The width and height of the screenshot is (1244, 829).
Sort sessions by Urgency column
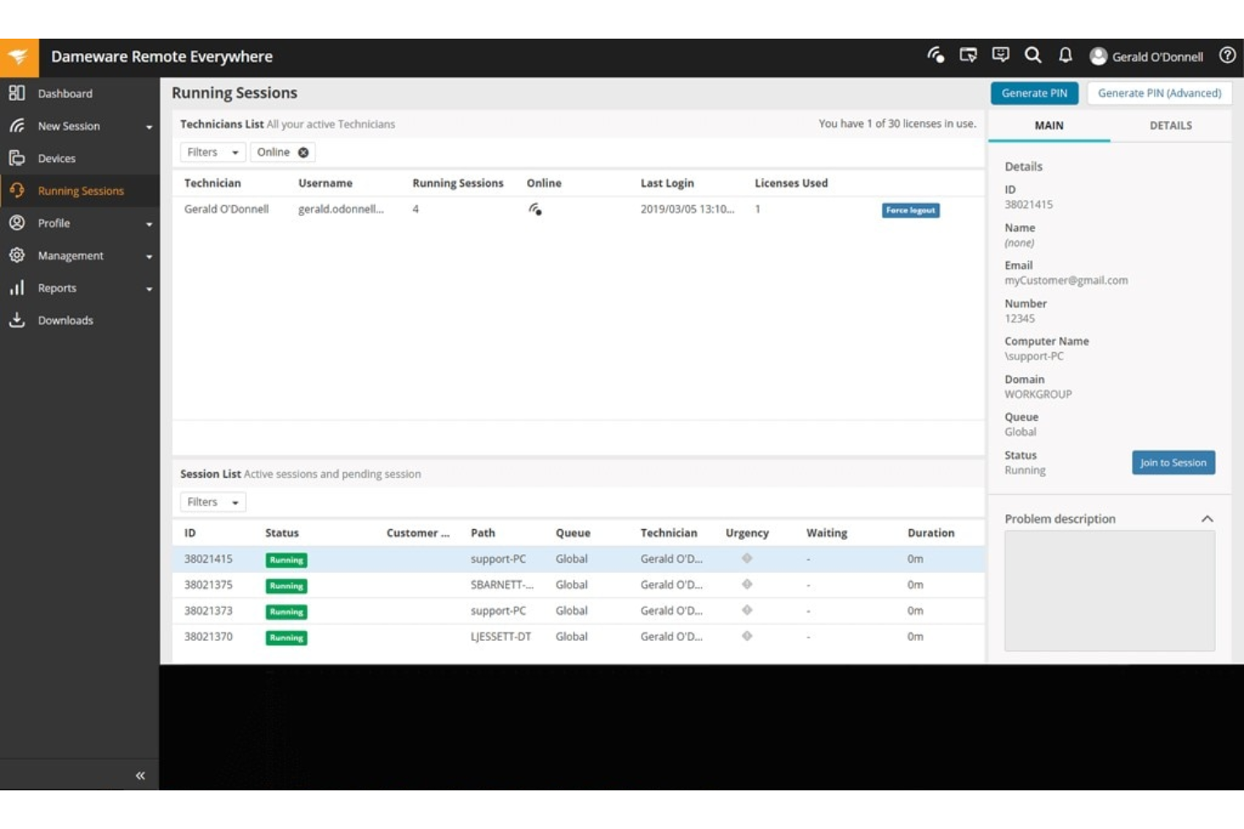coord(747,533)
